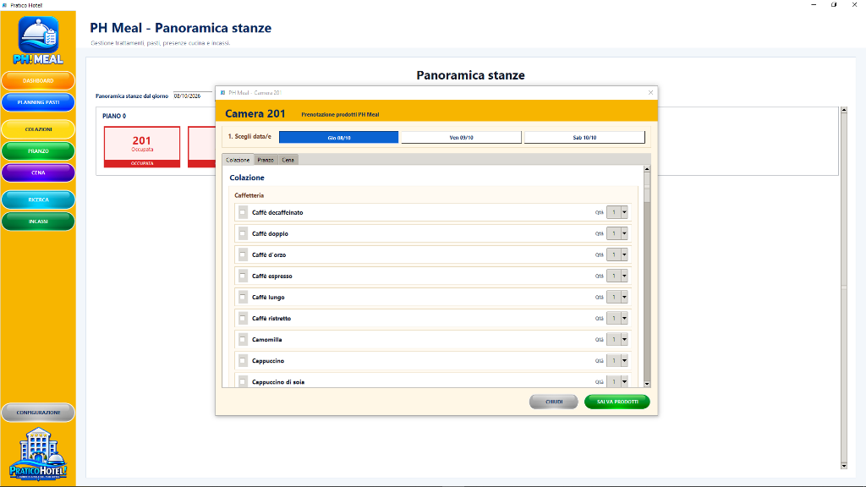
Task: Open quantity dropdown for Caffè decaffeinato
Action: [x=624, y=212]
